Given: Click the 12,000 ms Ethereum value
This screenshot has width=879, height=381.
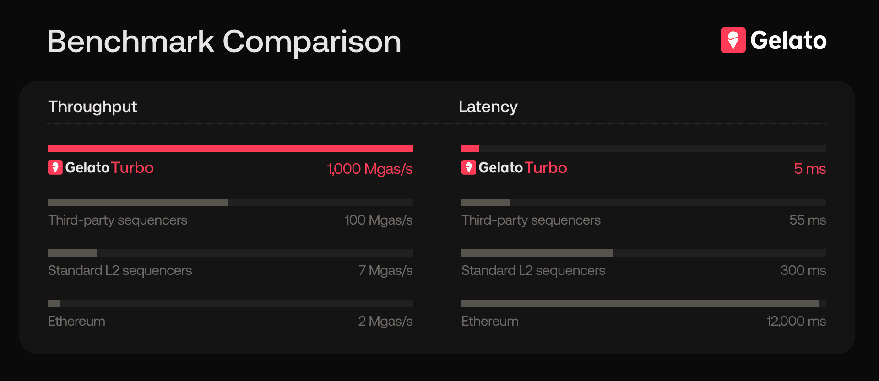Looking at the screenshot, I should pyautogui.click(x=796, y=321).
